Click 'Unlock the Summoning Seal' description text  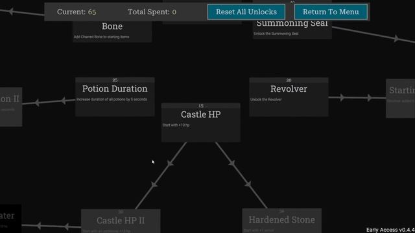coord(276,34)
